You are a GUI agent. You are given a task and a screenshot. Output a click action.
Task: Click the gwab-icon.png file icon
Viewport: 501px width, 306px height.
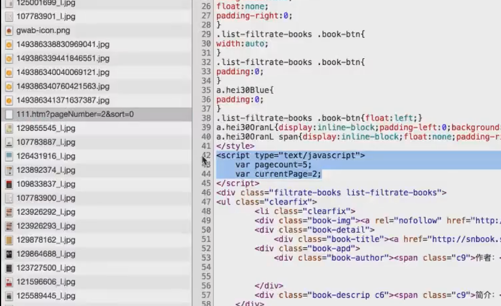[x=9, y=30]
